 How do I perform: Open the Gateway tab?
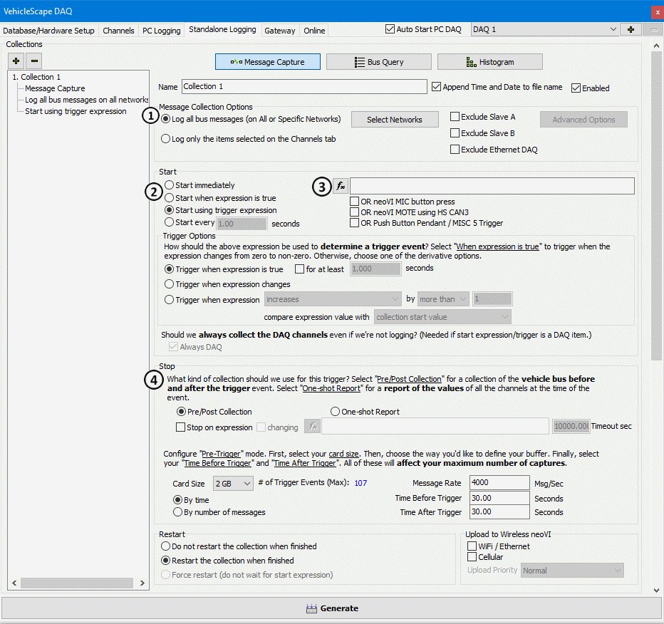tap(279, 31)
